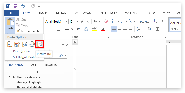
Task: Click the Undo arrow icon
Action: pyautogui.click(x=23, y=6)
